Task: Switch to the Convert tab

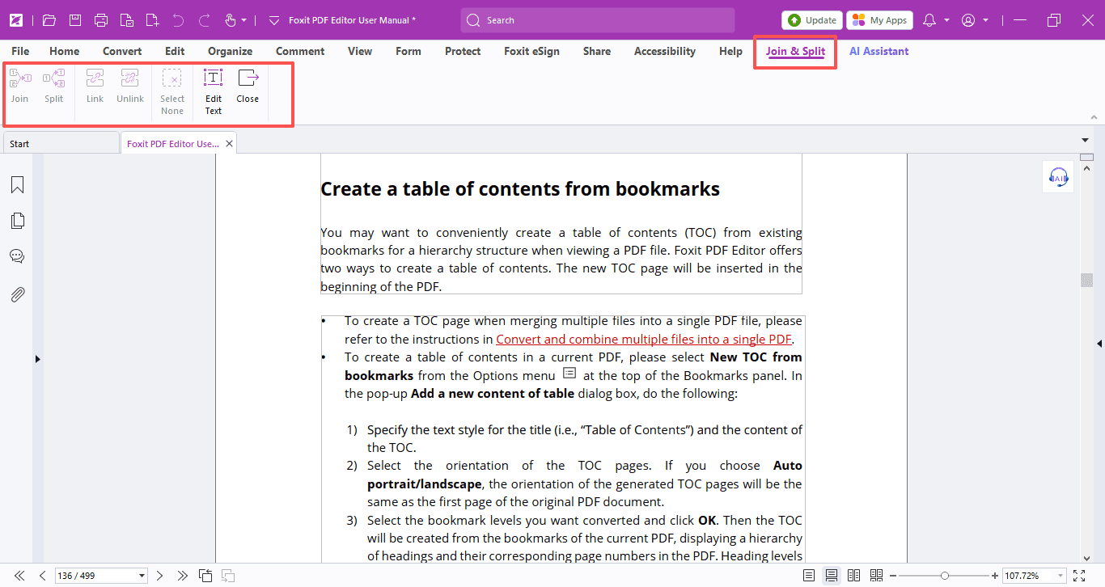Action: pyautogui.click(x=122, y=51)
